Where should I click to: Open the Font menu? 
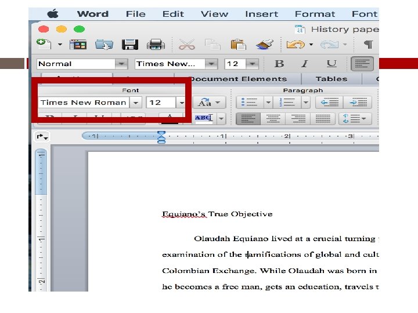click(365, 14)
